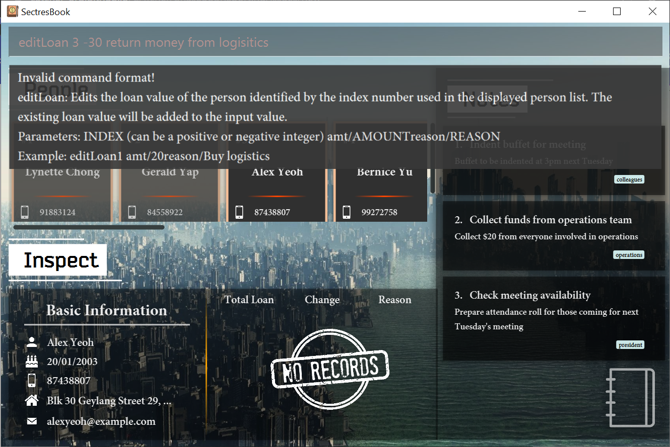The height and width of the screenshot is (447, 670).
Task: Click the colleagues tag on note 1
Action: 629,180
